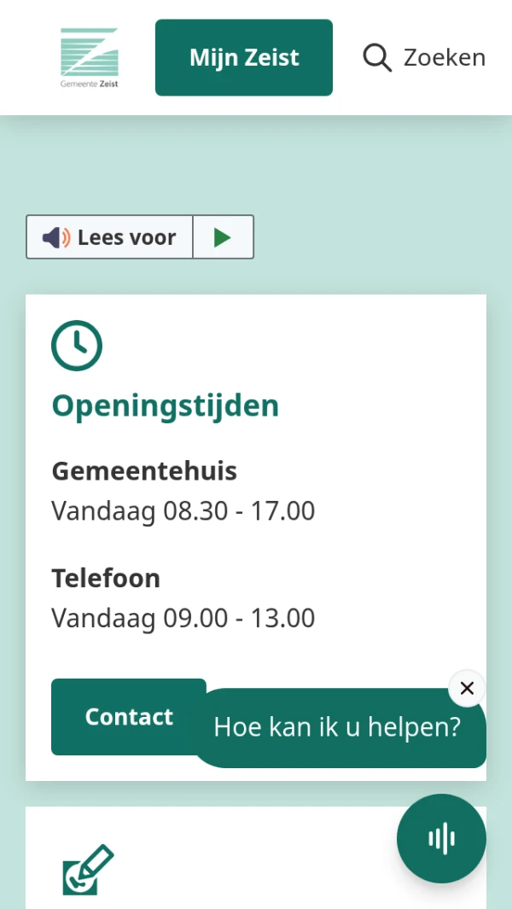Click the Gemeente Zeist logo

pos(89,56)
